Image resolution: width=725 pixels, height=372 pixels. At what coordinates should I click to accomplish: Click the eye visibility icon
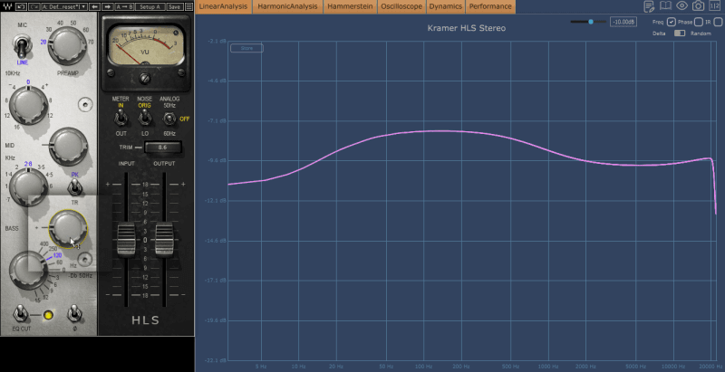(x=681, y=6)
